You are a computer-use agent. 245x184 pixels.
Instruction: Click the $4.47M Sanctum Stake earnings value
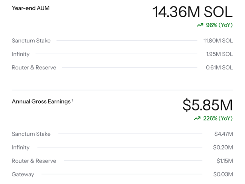point(223,134)
